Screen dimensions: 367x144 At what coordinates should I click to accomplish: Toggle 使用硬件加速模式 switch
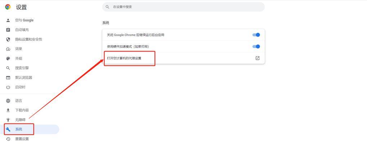pos(256,46)
